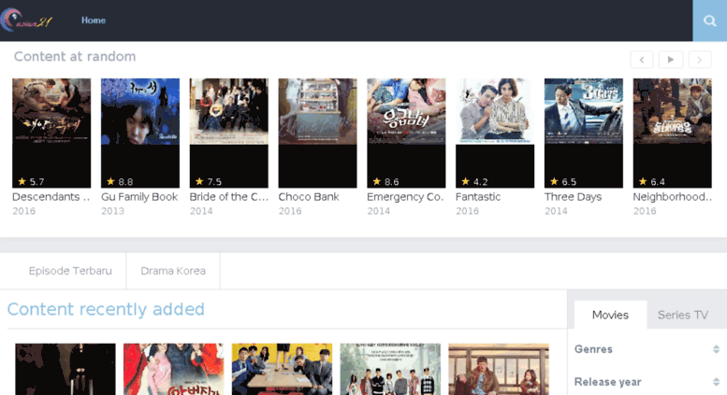Click the 7.5 star rating
This screenshot has height=395, width=727.
pyautogui.click(x=209, y=182)
